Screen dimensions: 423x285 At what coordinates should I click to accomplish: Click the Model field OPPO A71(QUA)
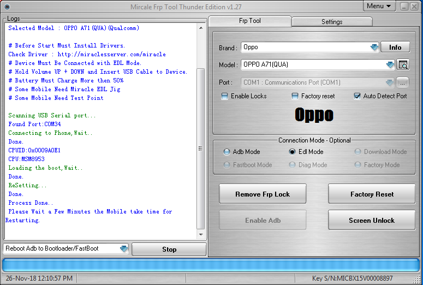tap(318, 64)
